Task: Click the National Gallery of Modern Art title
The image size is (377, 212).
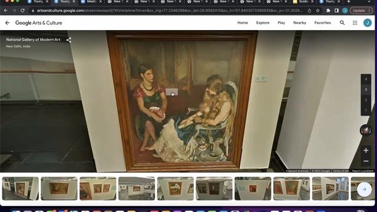Action: (x=33, y=39)
